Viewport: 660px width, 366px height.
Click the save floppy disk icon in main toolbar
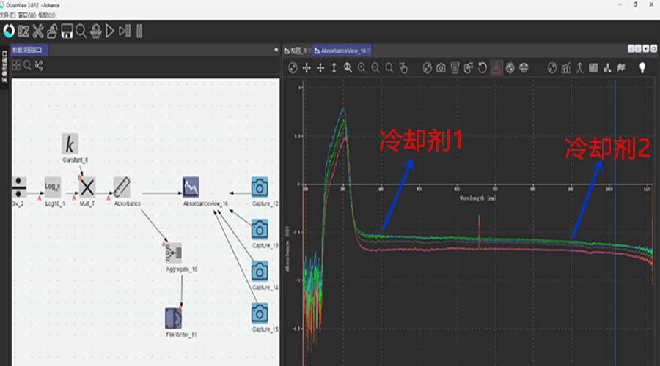pos(66,31)
